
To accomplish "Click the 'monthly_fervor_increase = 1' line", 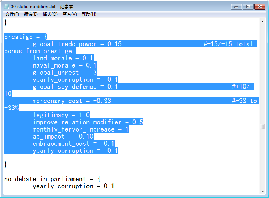I will pyautogui.click(x=81, y=129).
